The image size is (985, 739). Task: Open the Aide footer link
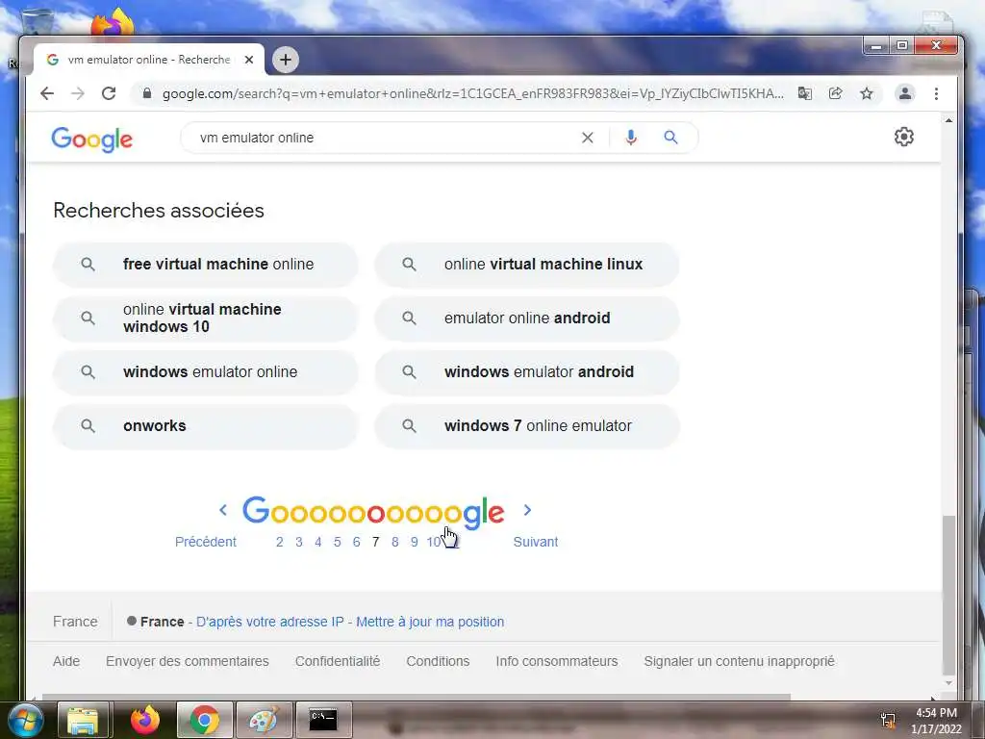click(66, 661)
